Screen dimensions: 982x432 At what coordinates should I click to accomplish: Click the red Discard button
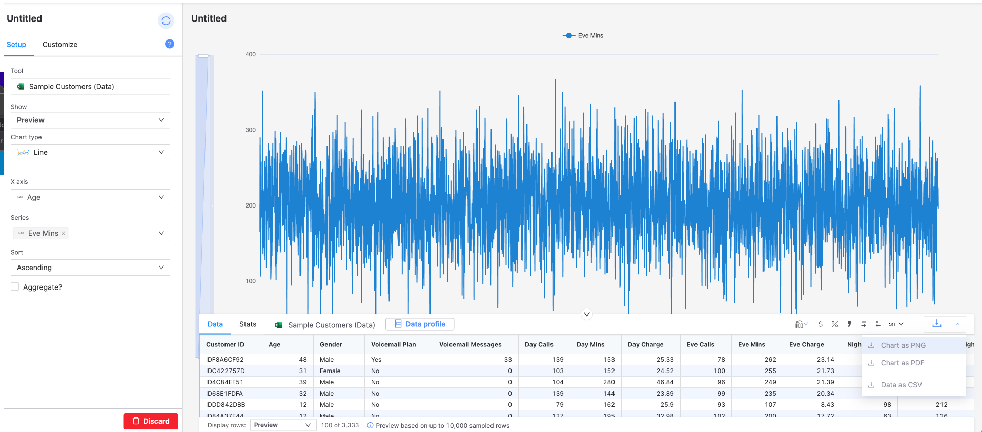151,421
